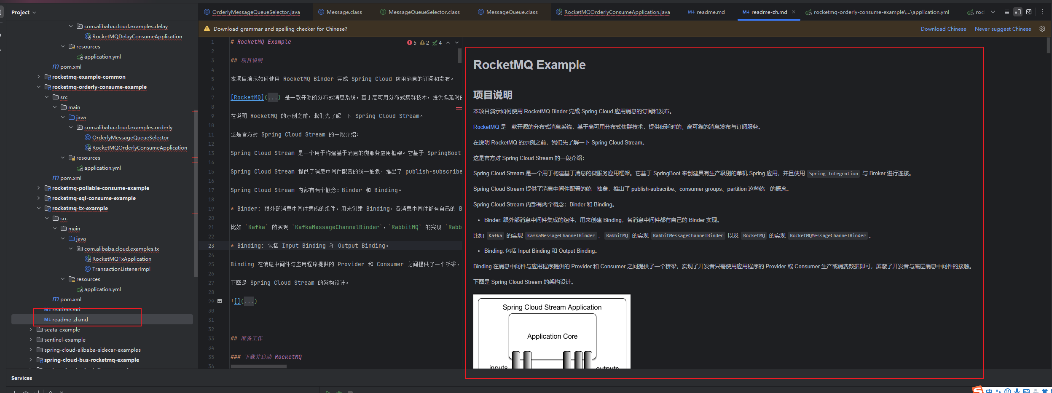Image resolution: width=1052 pixels, height=393 pixels.
Task: Switch to orderly-consume application.yml tab
Action: pyautogui.click(x=877, y=12)
